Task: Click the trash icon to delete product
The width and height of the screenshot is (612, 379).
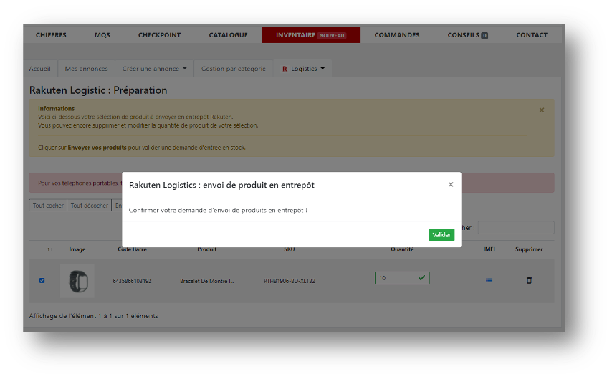Action: coord(529,280)
